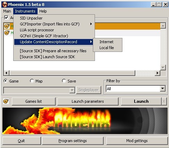Click the Half-Life icon of the highlighted game row
Screen dimensions: 169x148
click(7, 26)
